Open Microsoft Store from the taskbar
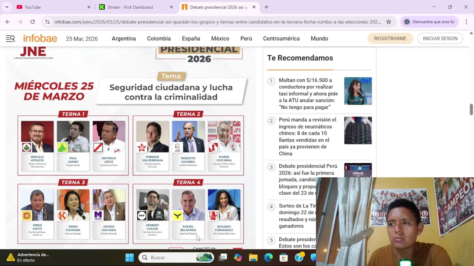Screen dimensions: 474x266 [284, 258]
